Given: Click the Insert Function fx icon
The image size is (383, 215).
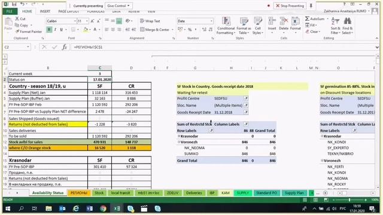Looking at the screenshot, I should [65, 47].
